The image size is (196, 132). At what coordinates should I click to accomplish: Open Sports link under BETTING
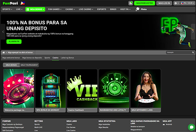[37, 124]
